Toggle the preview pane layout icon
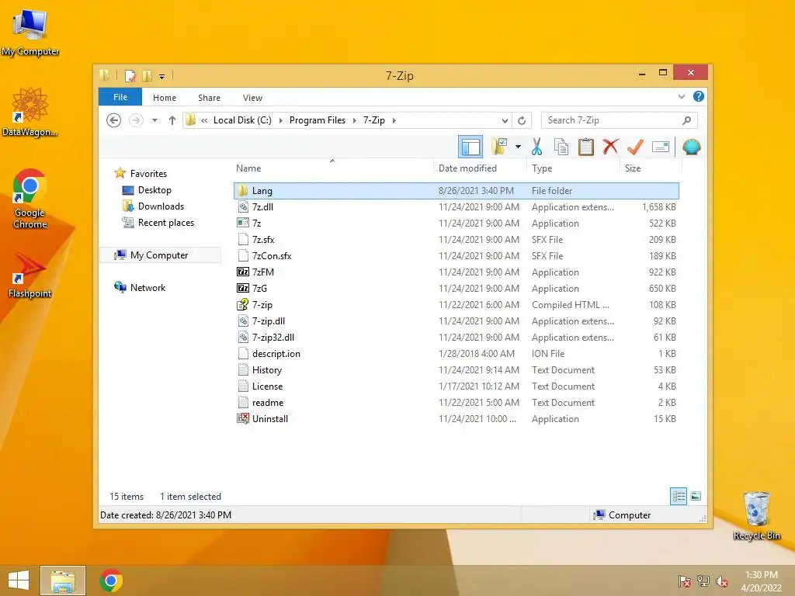Image resolution: width=795 pixels, height=596 pixels. [x=470, y=147]
